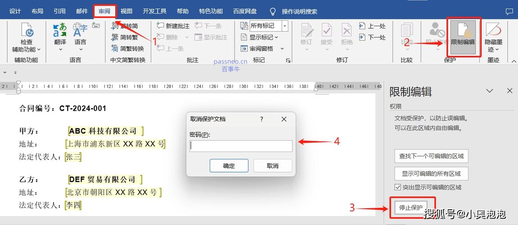The image size is (518, 225).
Task: Close the 取消保护文档 dialog
Action: (284, 119)
